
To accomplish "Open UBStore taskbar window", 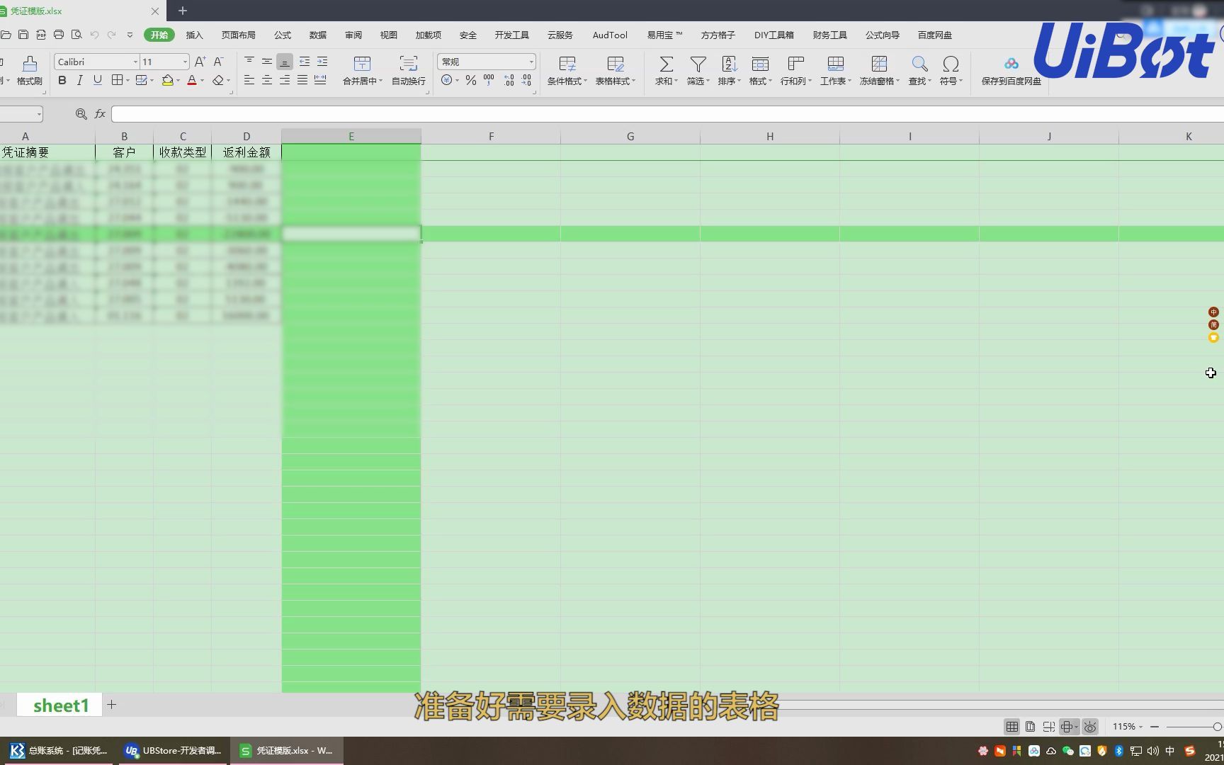I will (x=173, y=751).
